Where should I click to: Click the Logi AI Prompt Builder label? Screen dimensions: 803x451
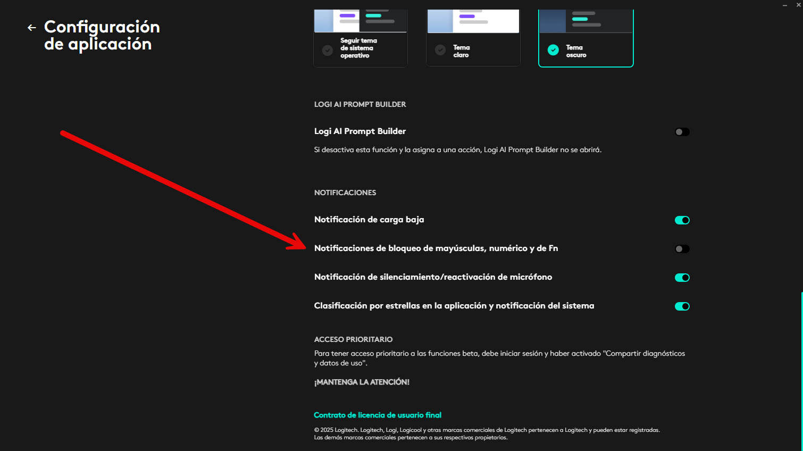[360, 131]
